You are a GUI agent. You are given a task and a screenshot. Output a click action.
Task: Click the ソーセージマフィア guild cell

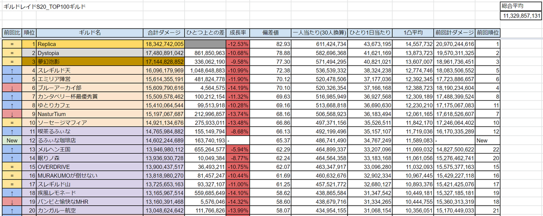pos(90,122)
